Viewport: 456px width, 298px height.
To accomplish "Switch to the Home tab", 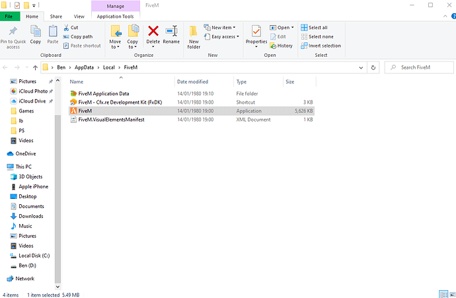I will [32, 17].
